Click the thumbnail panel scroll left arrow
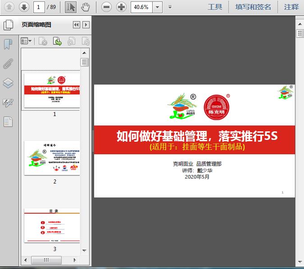This screenshot has height=269, width=304. [26, 260]
